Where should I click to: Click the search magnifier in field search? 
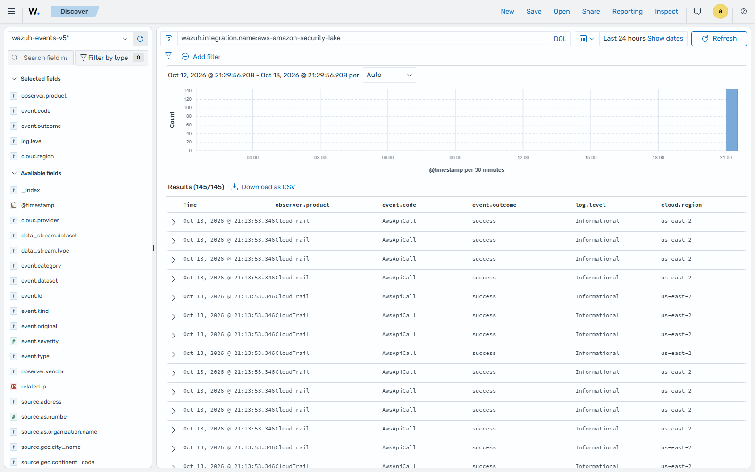pyautogui.click(x=15, y=58)
